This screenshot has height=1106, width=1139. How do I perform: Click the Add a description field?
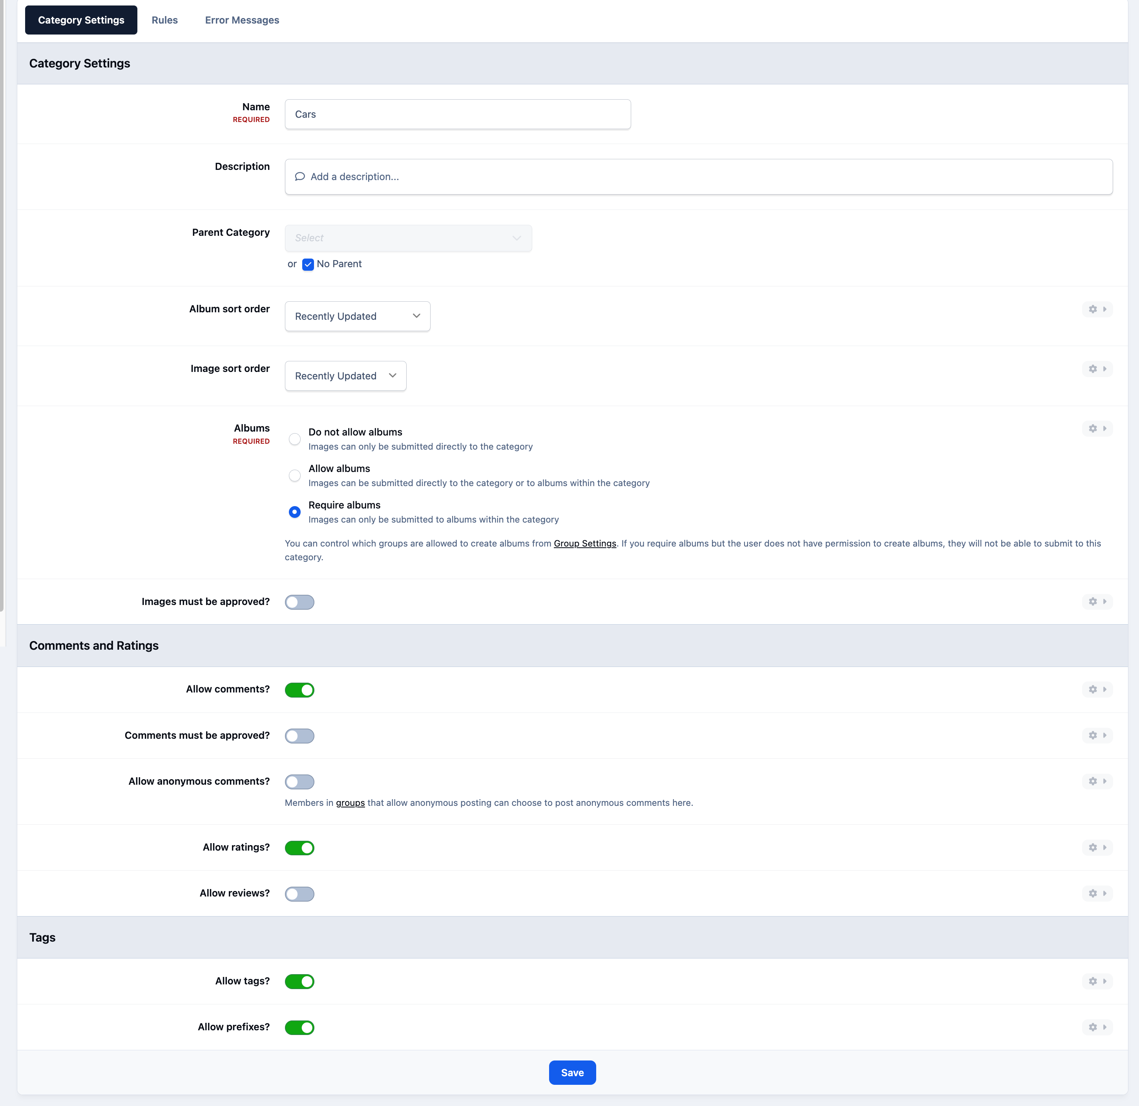(x=699, y=177)
